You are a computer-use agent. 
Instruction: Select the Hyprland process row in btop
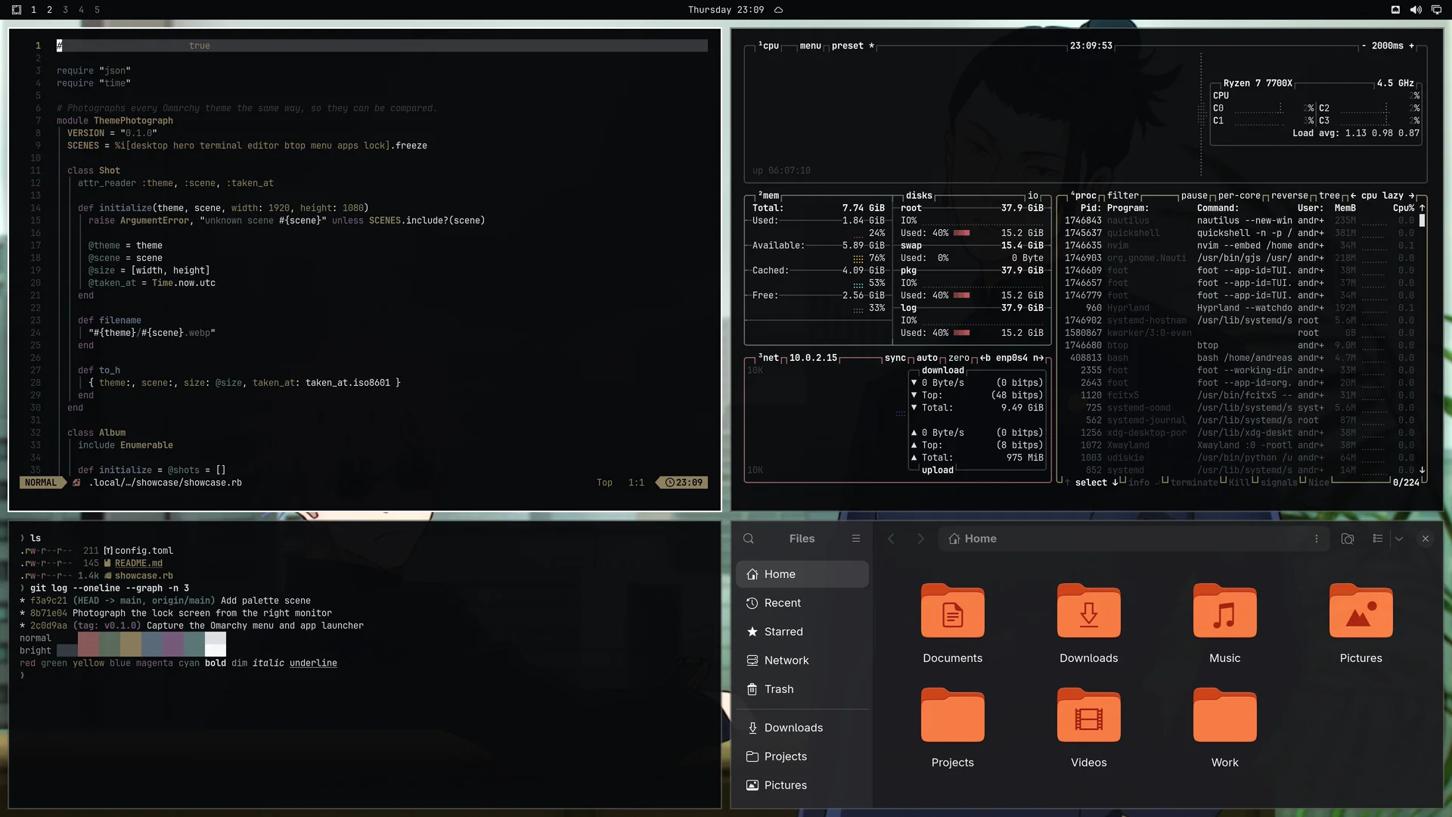point(1239,308)
